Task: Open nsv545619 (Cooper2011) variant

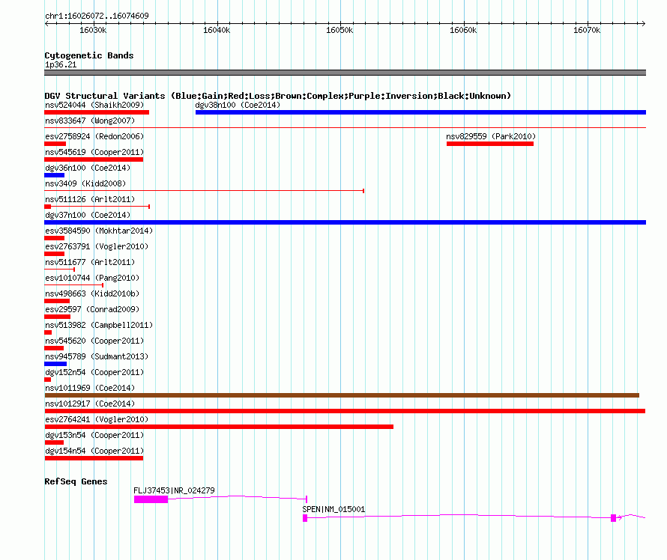Action: [x=94, y=152]
